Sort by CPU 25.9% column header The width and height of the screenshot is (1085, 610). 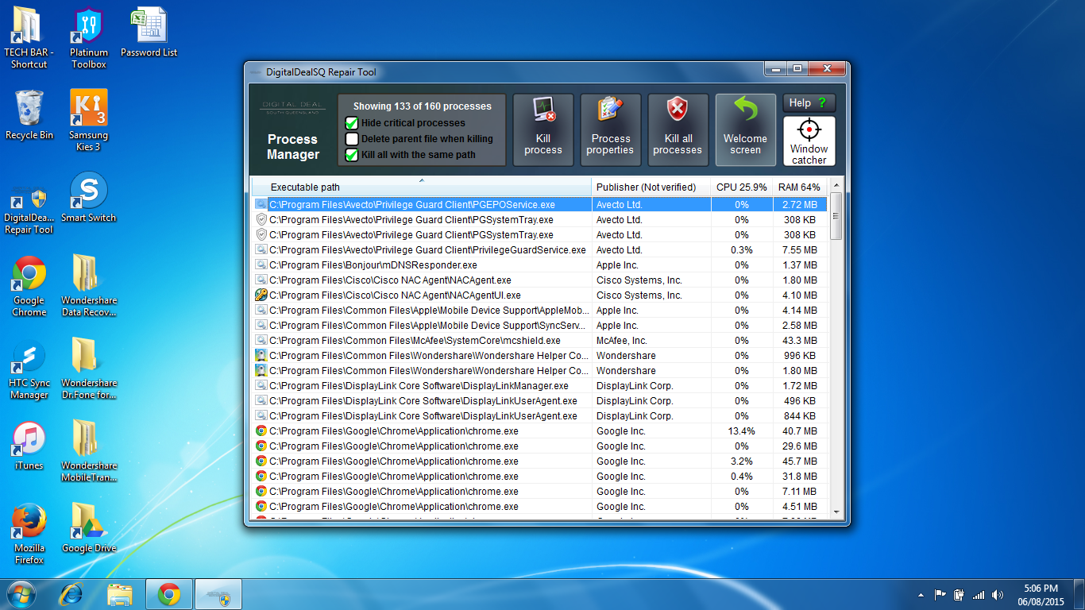point(742,187)
